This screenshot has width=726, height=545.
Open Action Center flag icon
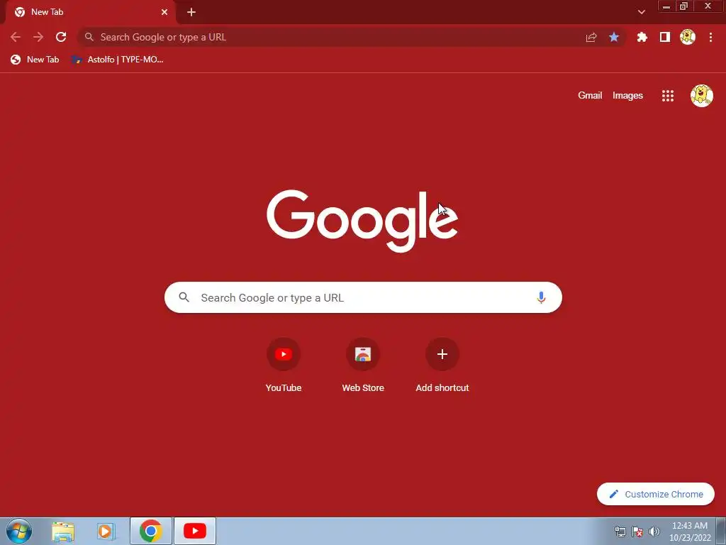[637, 532]
